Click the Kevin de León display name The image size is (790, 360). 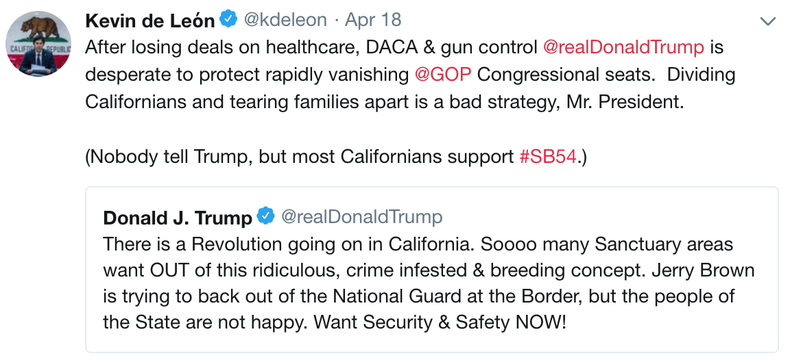[149, 21]
